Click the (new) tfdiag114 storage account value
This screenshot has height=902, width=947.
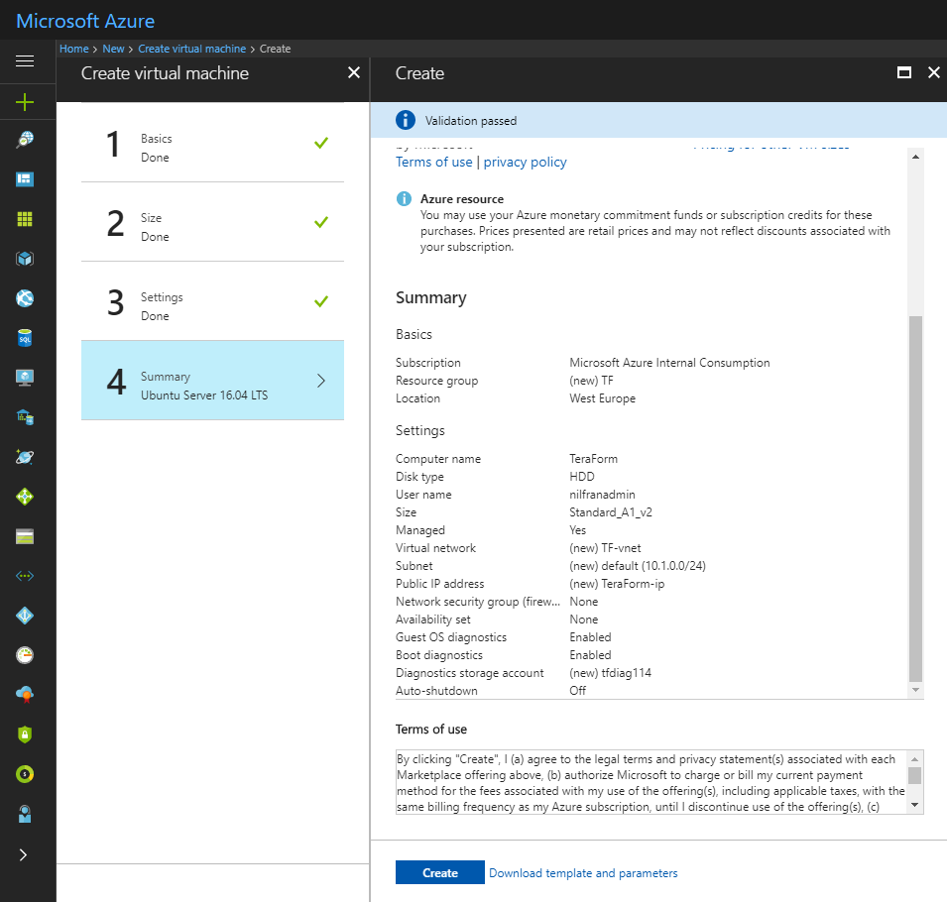click(x=610, y=673)
